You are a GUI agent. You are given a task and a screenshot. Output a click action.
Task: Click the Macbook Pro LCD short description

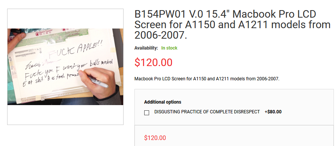tap(207, 79)
